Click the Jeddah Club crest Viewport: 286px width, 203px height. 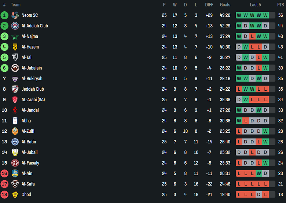[15, 89]
